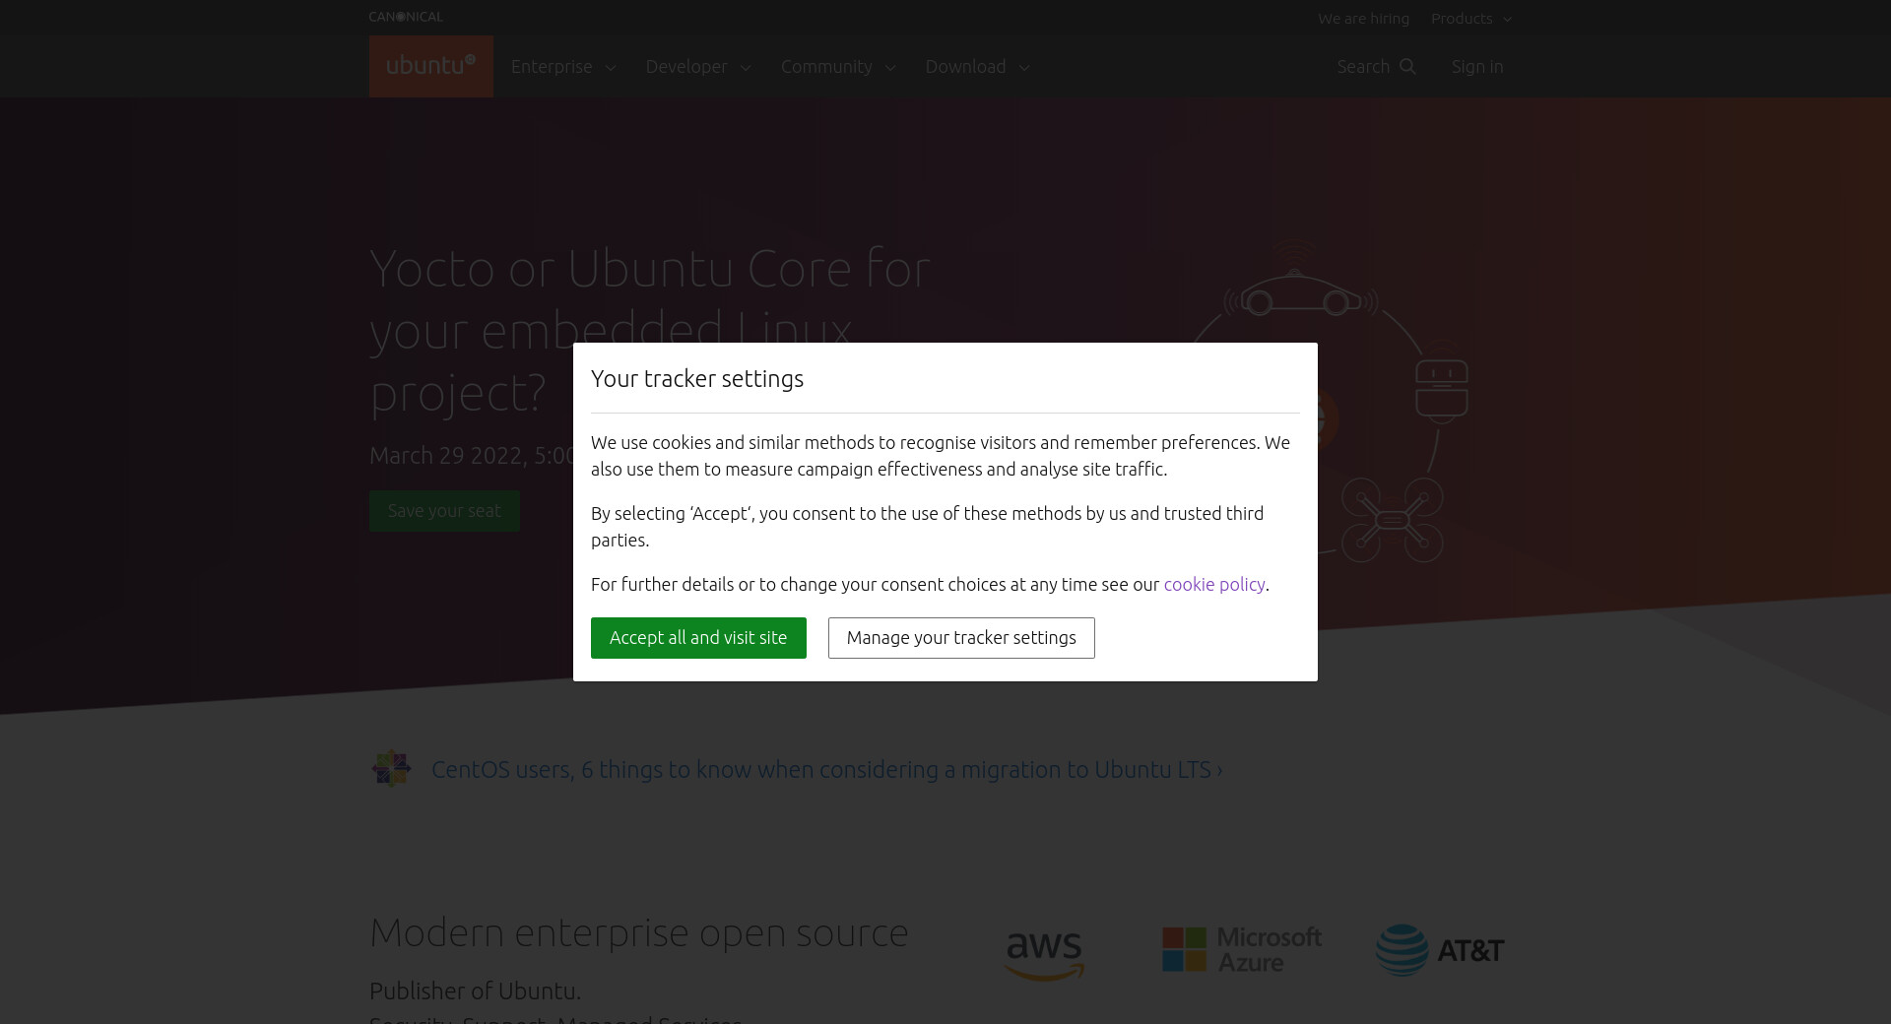Open the Products dropdown

1470,19
